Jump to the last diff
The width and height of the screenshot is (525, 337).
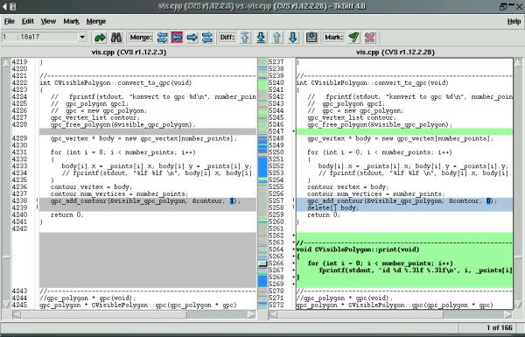(261, 37)
